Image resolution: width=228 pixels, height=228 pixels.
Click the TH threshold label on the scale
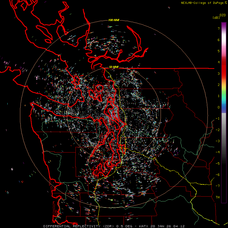point(218,197)
